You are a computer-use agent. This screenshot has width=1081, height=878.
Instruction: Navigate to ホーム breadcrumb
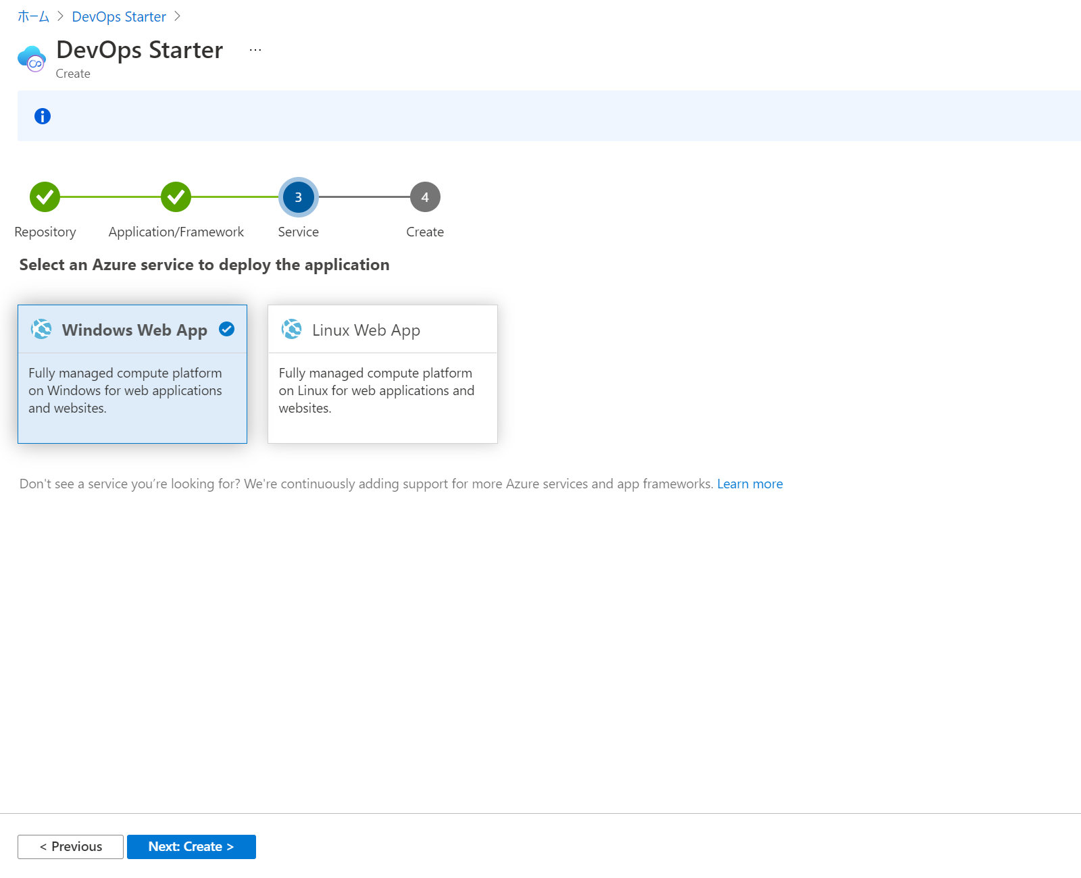[x=33, y=16]
